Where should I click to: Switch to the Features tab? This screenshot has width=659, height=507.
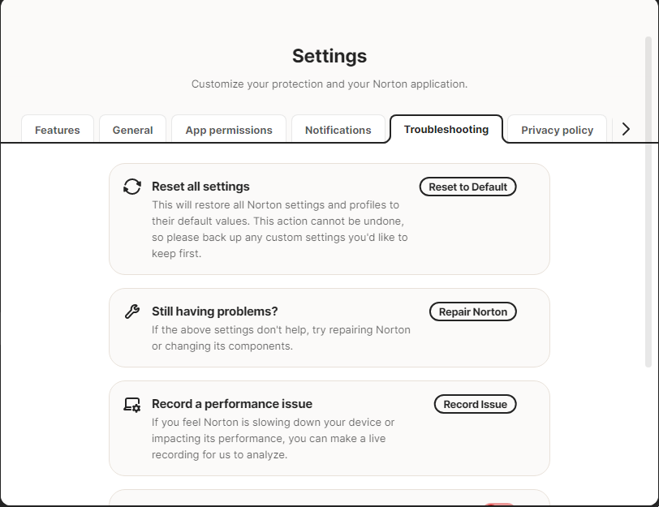tap(58, 130)
